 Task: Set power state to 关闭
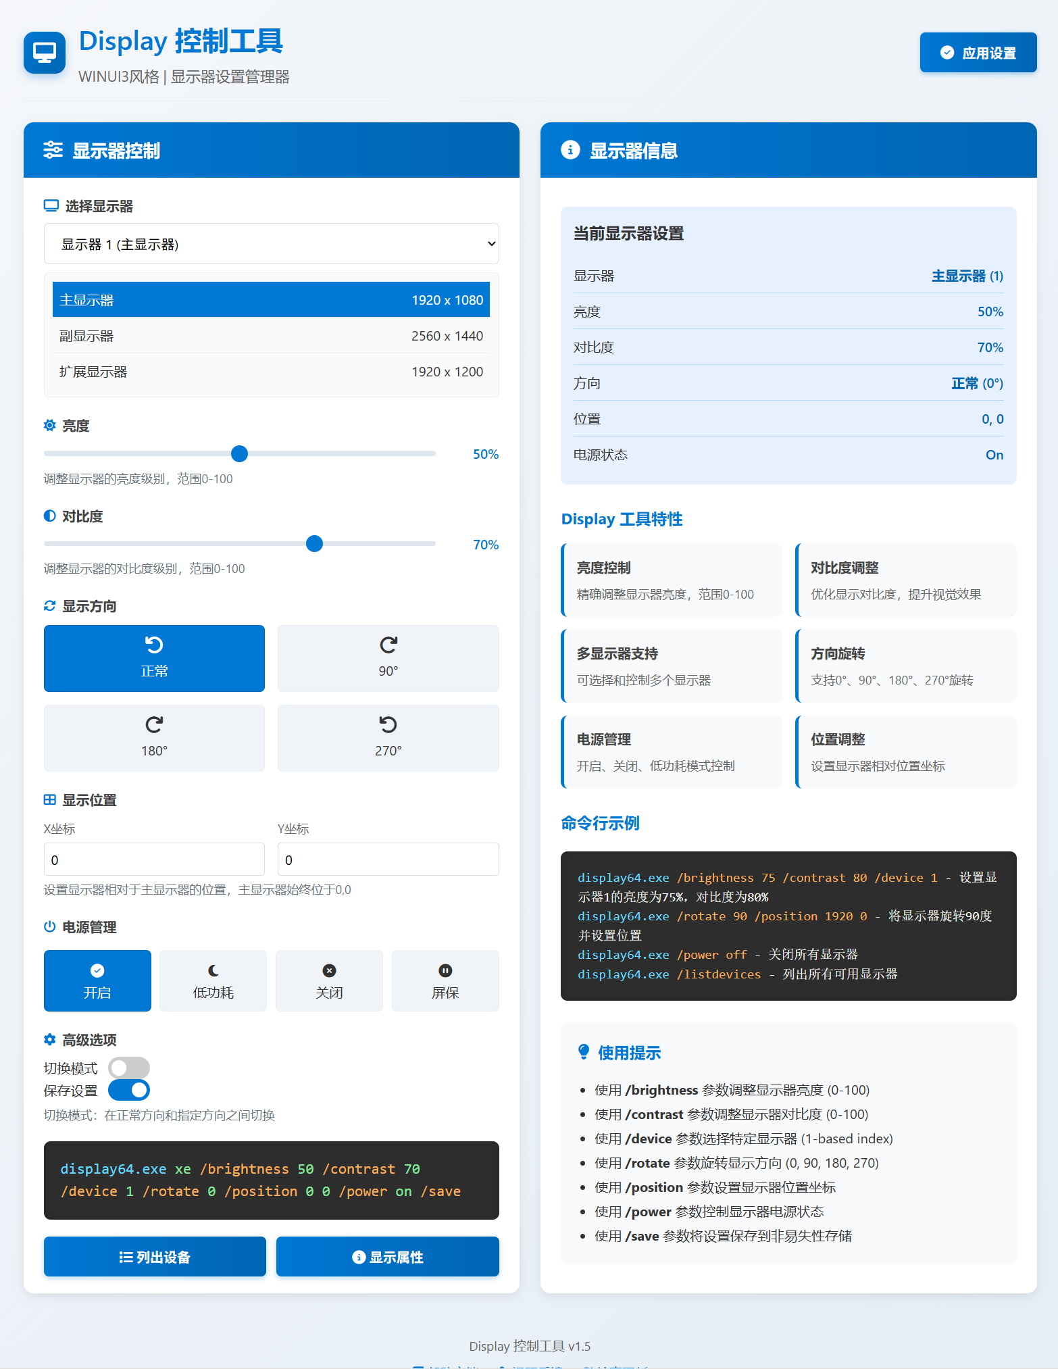coord(329,980)
